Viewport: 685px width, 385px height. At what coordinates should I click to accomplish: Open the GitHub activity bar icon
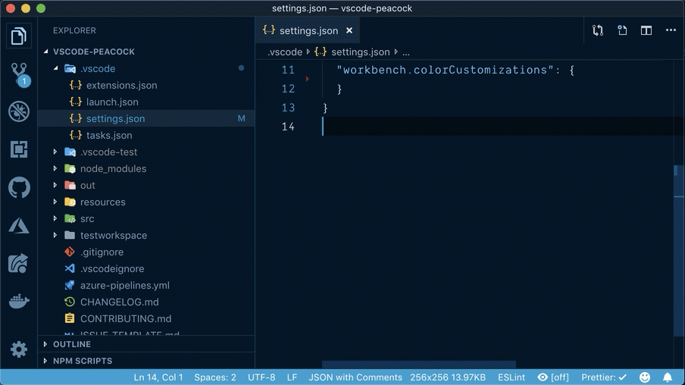click(19, 187)
